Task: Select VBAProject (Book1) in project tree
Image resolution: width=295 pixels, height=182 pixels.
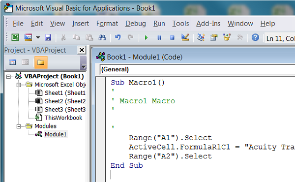Action: pyautogui.click(x=54, y=76)
